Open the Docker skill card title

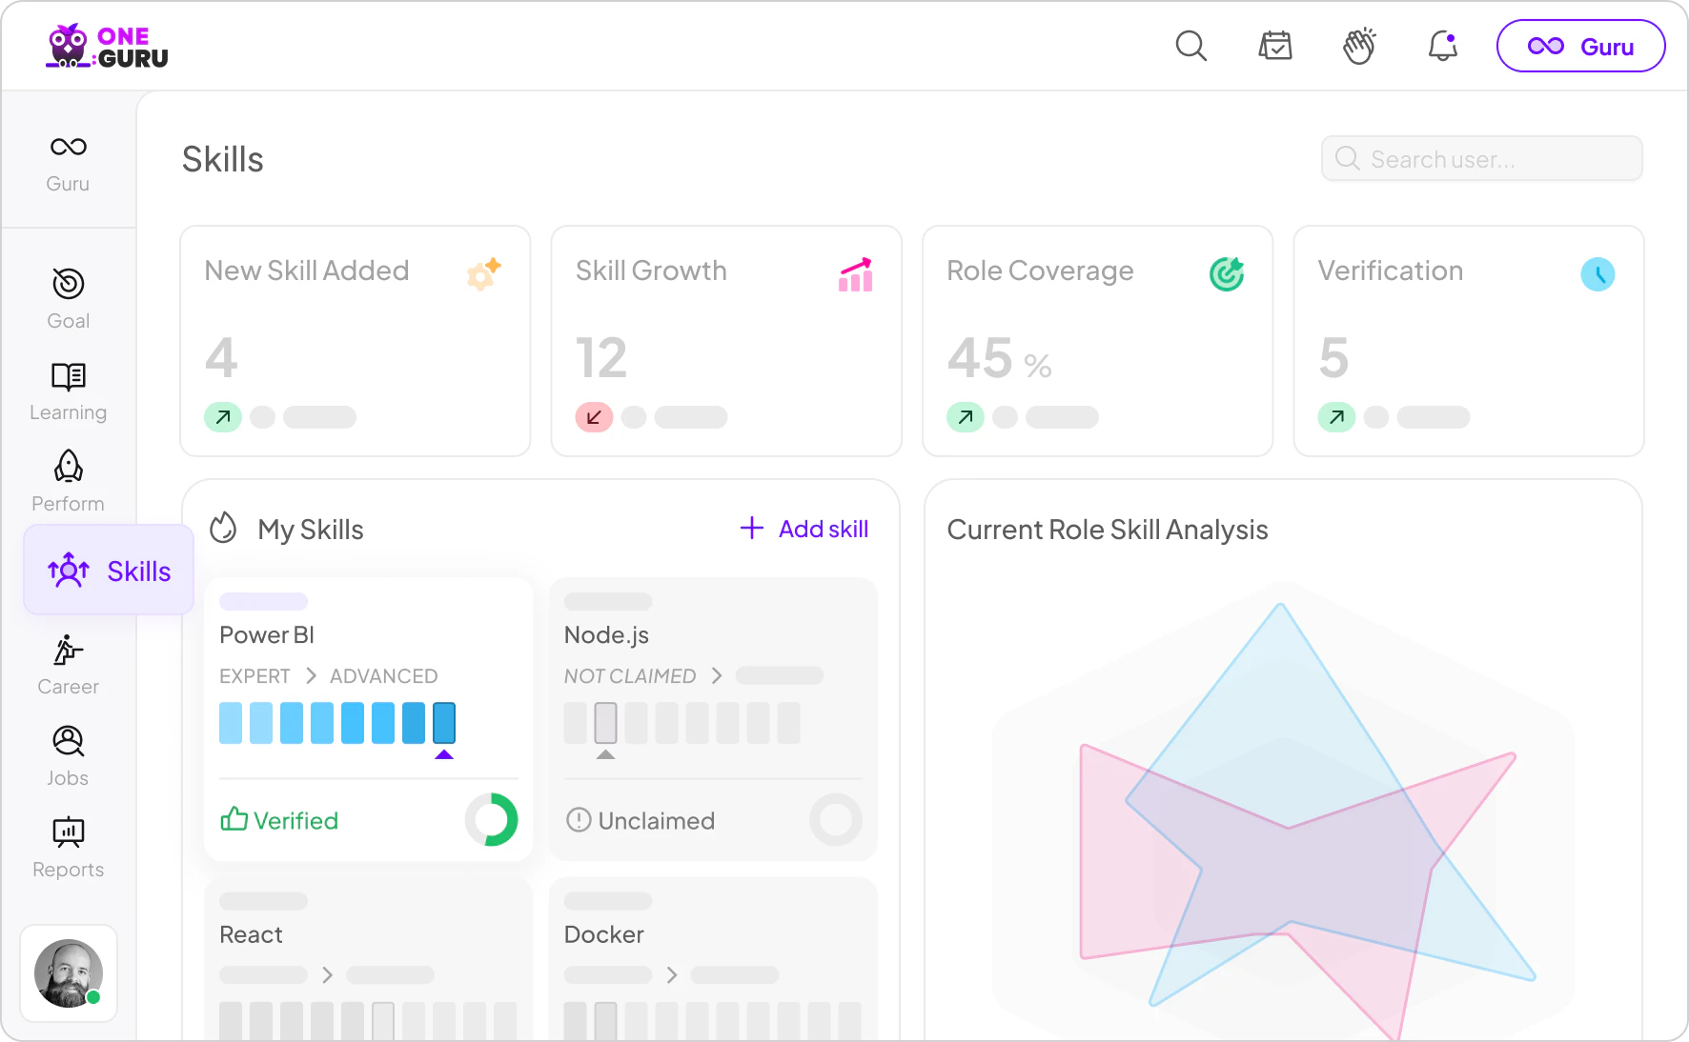(x=604, y=934)
